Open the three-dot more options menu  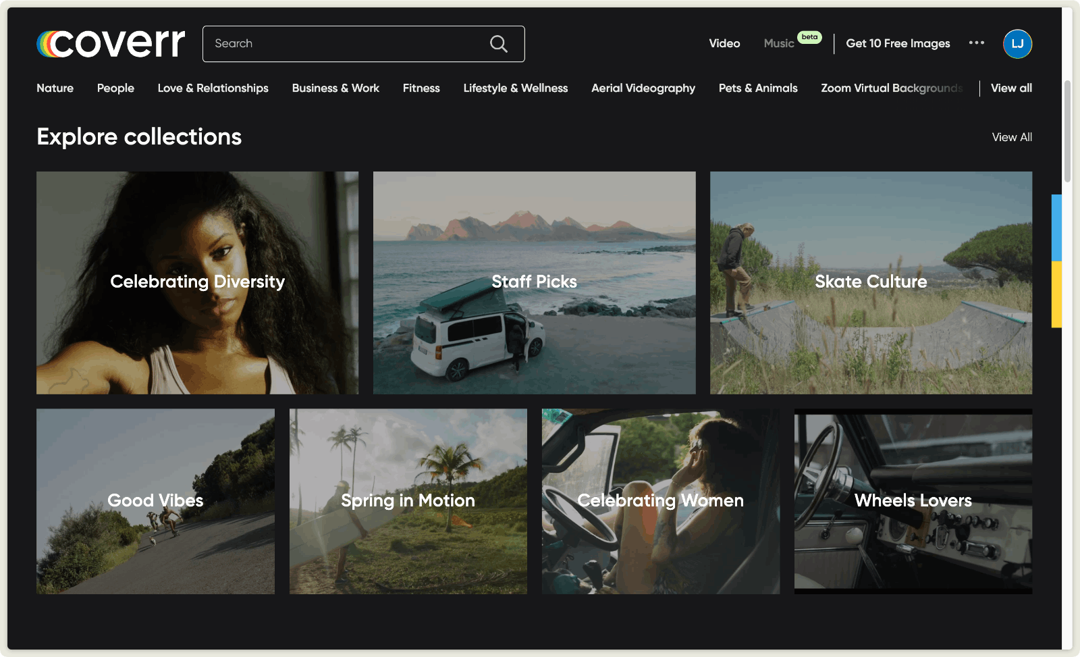point(976,43)
